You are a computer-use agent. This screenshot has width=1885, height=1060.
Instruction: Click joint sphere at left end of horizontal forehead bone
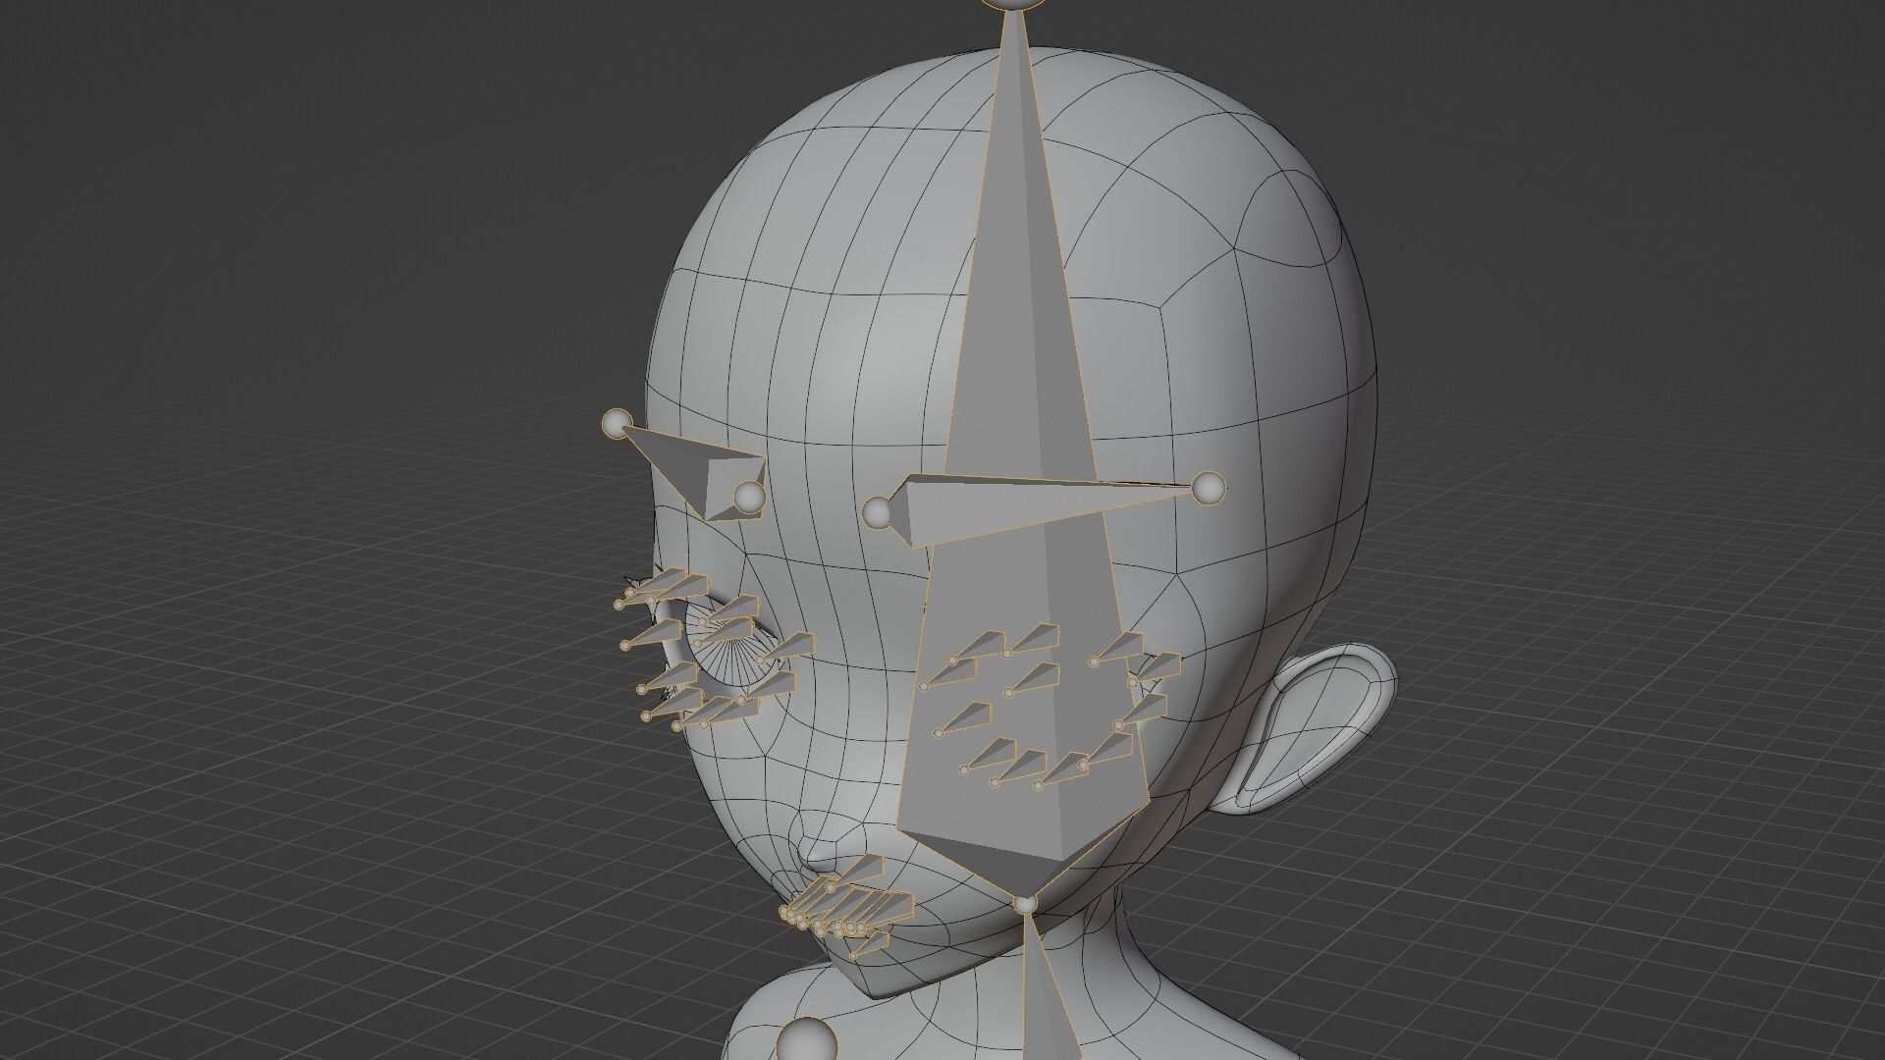[x=877, y=512]
